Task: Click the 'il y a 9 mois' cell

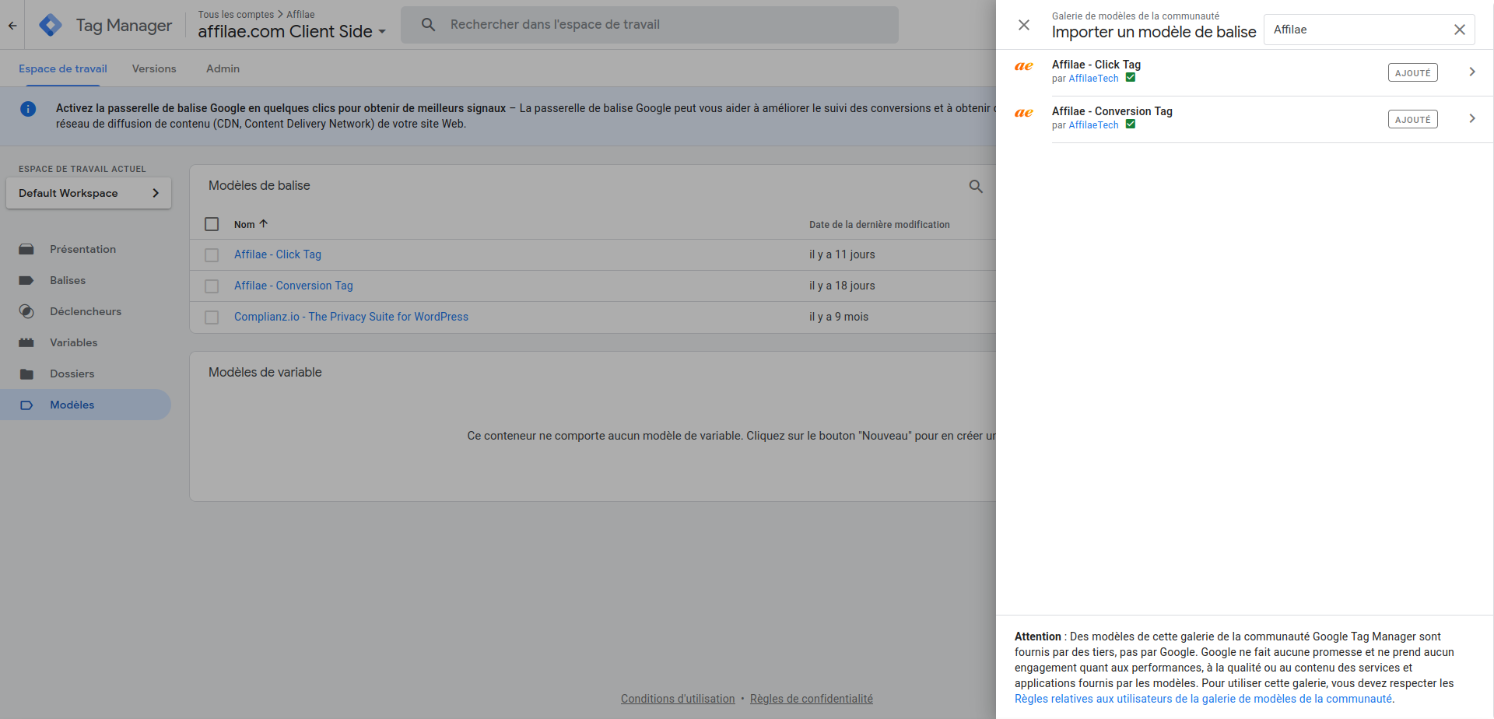Action: 839,317
